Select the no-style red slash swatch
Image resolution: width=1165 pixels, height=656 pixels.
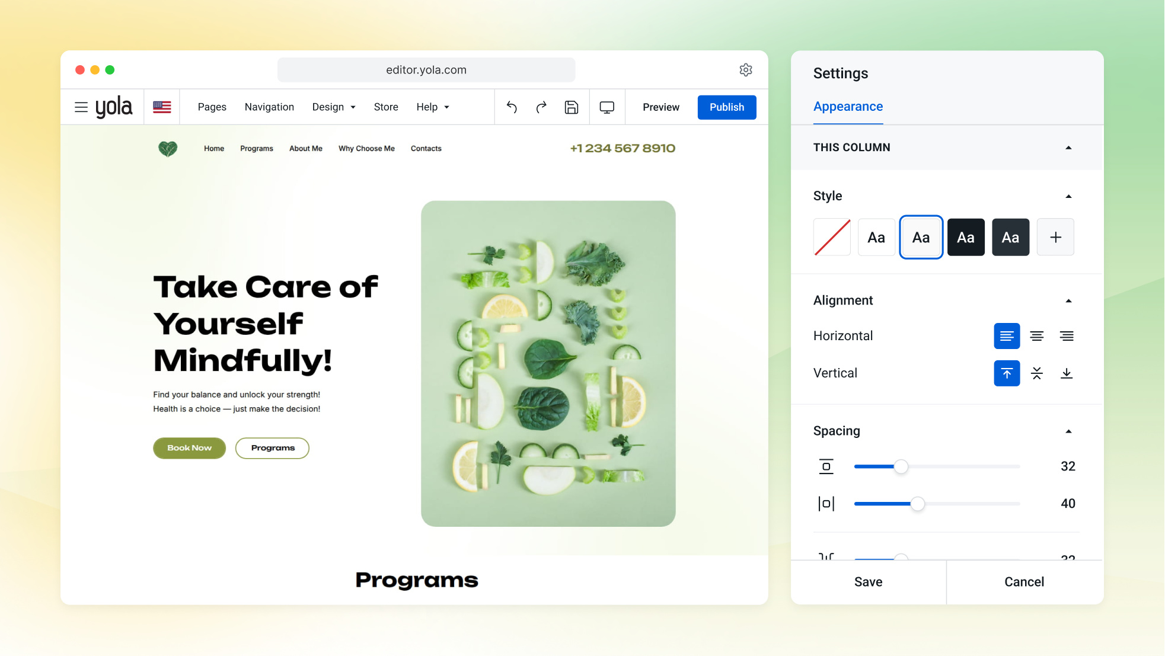point(832,237)
